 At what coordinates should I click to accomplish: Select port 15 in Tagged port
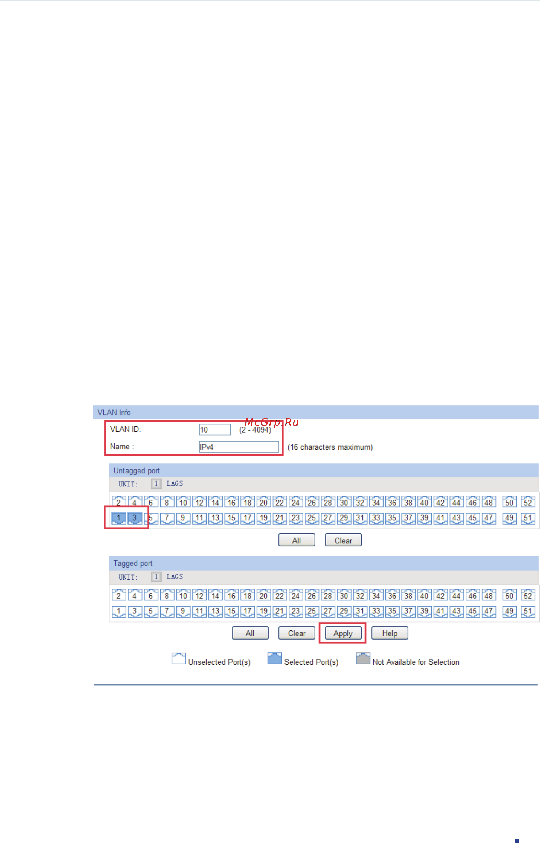(x=231, y=612)
